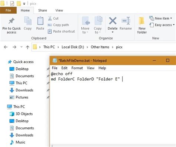Switch to the Home ribbon tab
The width and height of the screenshot is (176, 147).
click(x=25, y=10)
